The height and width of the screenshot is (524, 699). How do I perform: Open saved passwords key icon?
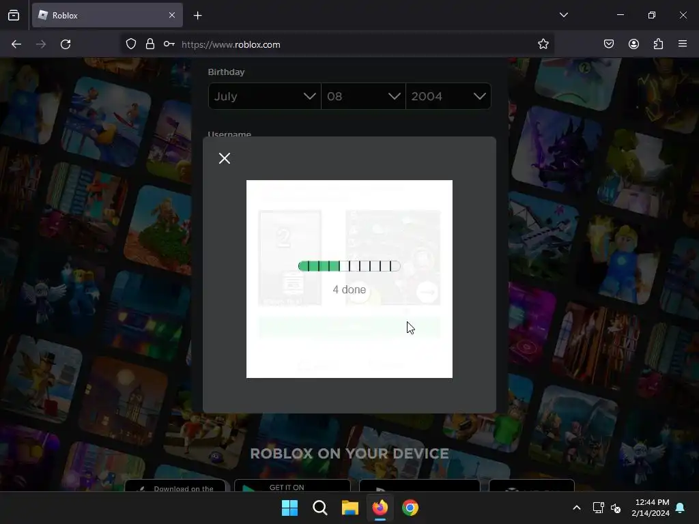[169, 44]
